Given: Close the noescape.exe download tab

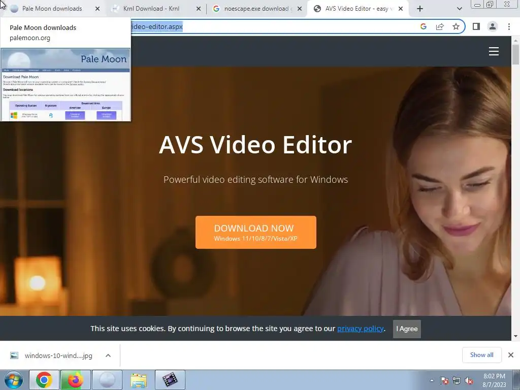Looking at the screenshot, I should tap(300, 9).
